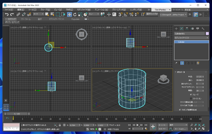Screen dimensions: 212x134
Task: Activate the Select and Move tool
Action: click(x=69, y=15)
